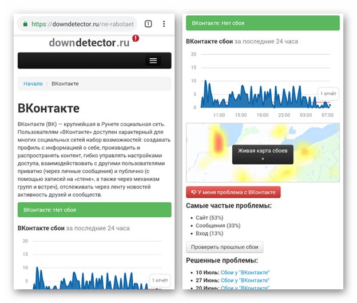Click Проверить прошлые сбои button
The image size is (357, 303).
point(225,247)
